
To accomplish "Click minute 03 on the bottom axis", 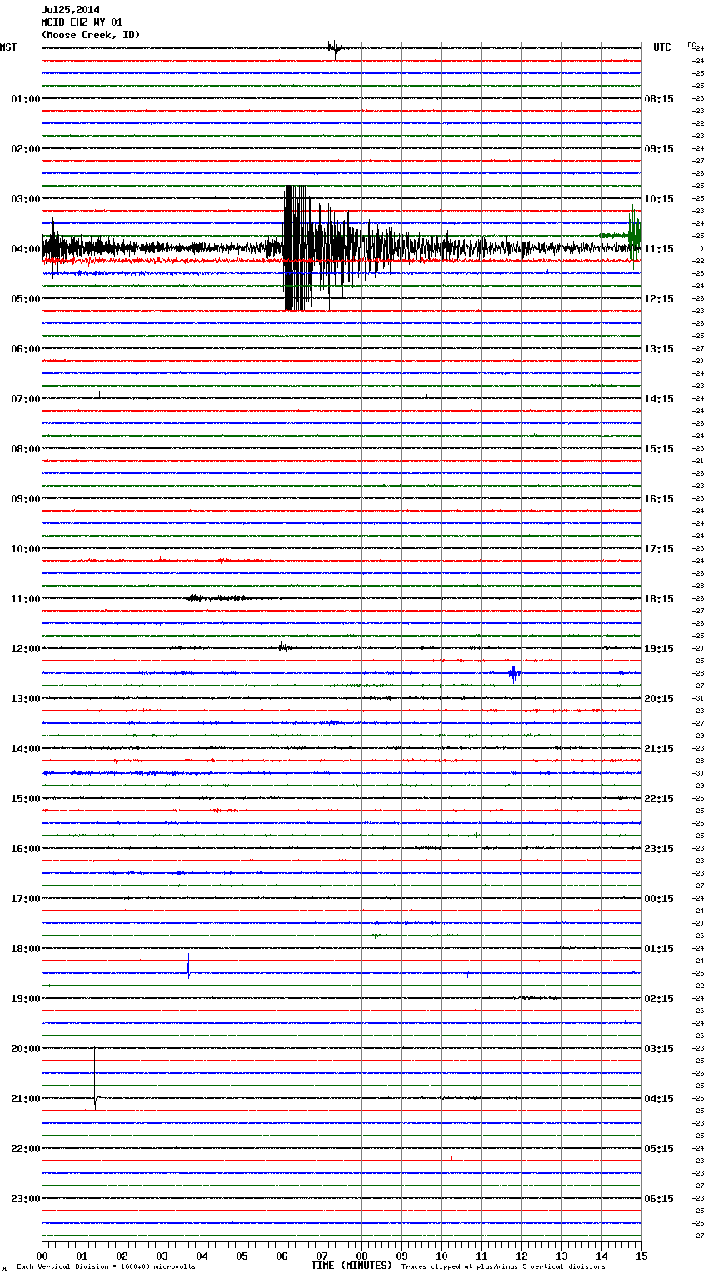I will 162,1256.
